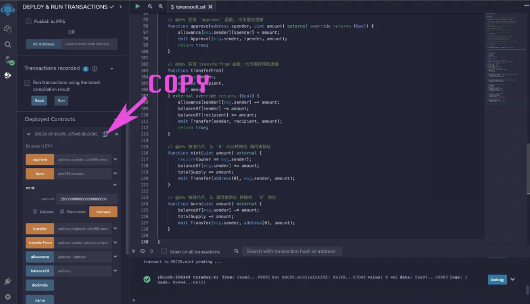Call the balanceOf function button
This screenshot has height=304, width=530.
click(x=40, y=271)
